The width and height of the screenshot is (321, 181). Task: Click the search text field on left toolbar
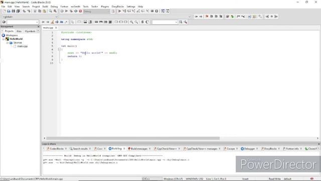(x=21, y=22)
